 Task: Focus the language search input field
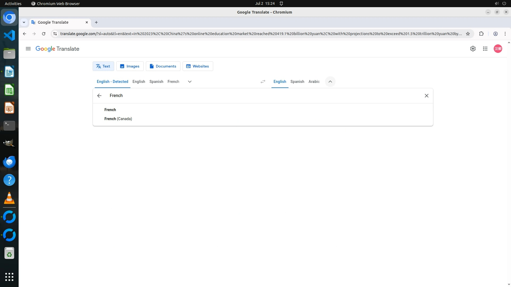[263, 96]
